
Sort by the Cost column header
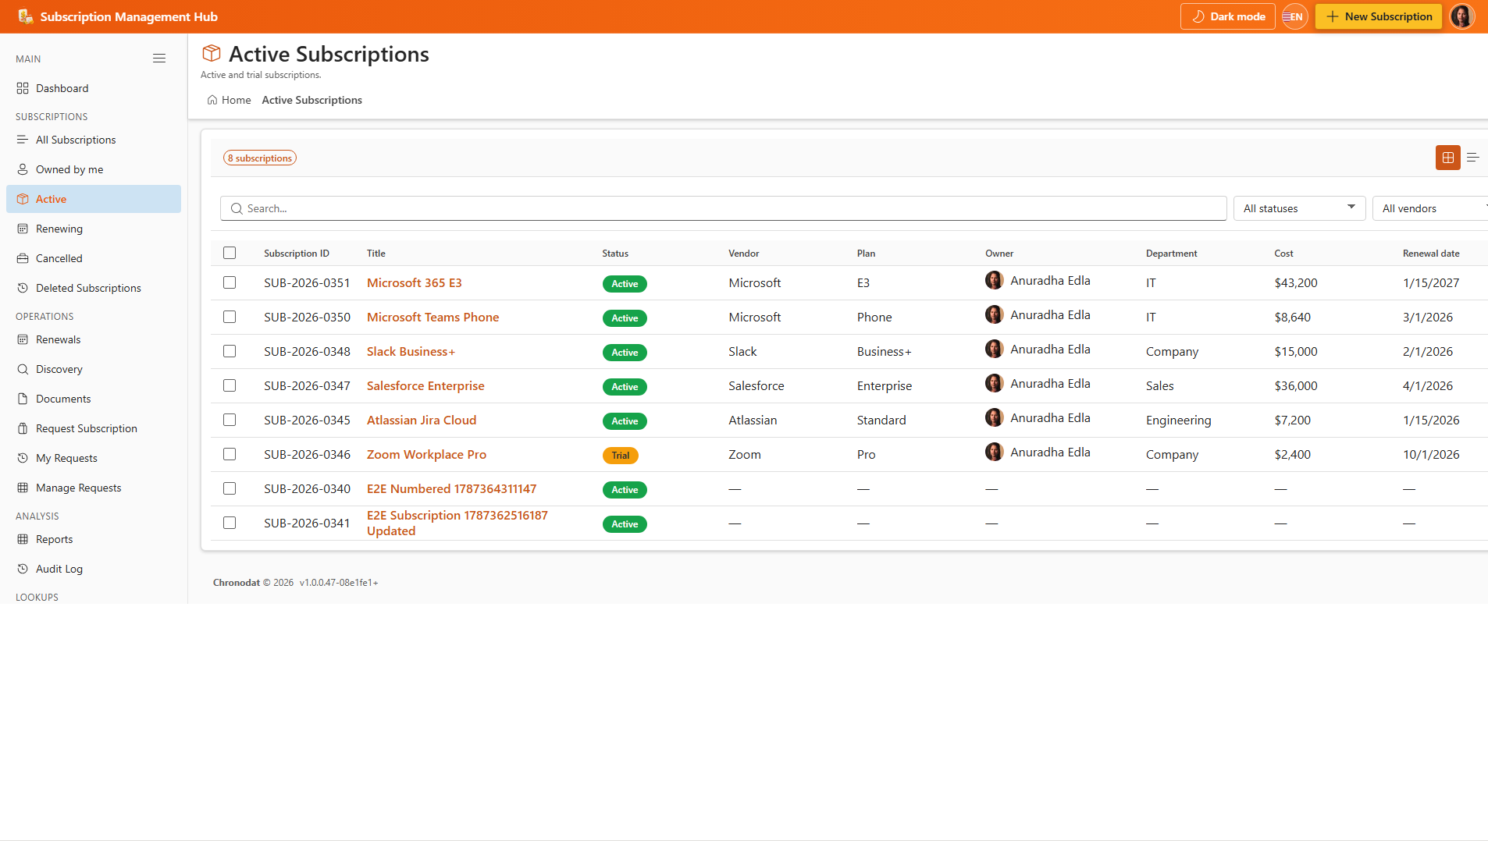tap(1283, 254)
